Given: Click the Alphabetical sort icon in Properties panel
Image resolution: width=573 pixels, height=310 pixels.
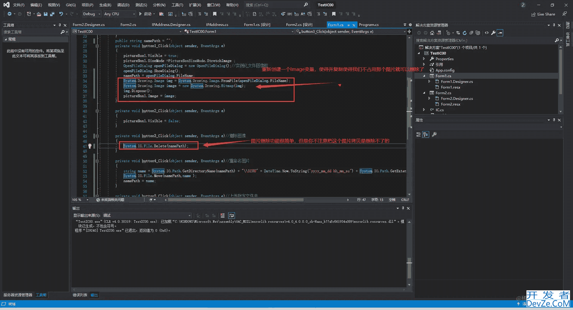Looking at the screenshot, I should [426, 135].
